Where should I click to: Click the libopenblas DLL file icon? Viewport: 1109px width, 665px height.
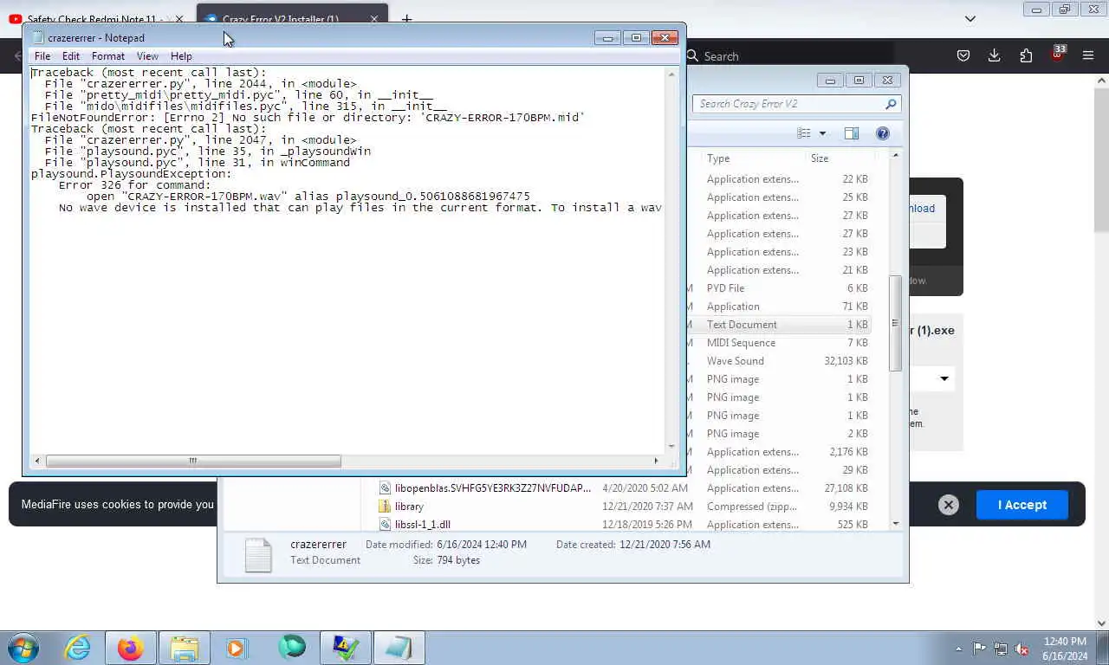[x=385, y=488]
